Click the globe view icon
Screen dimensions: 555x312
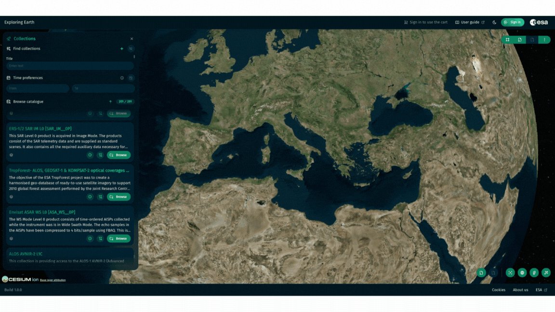coord(522,273)
